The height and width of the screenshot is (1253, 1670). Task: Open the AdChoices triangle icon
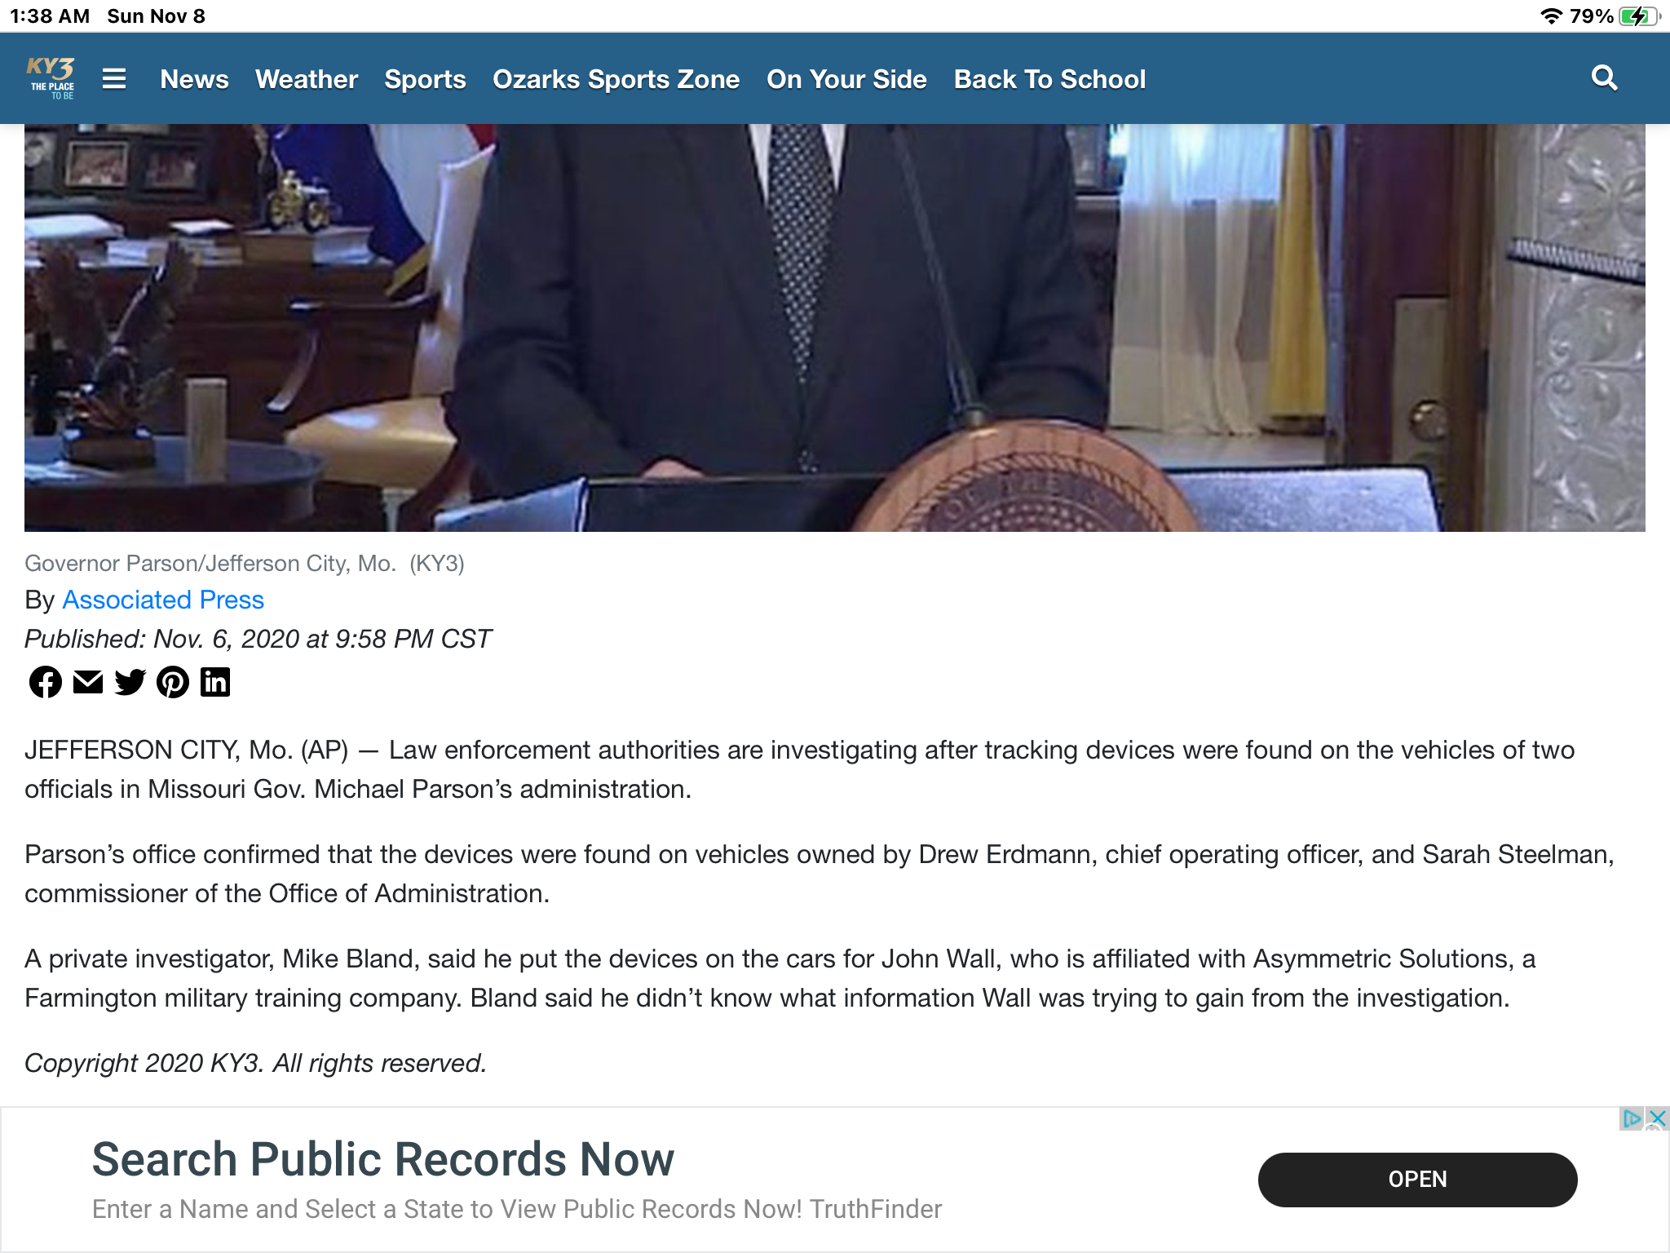point(1632,1118)
